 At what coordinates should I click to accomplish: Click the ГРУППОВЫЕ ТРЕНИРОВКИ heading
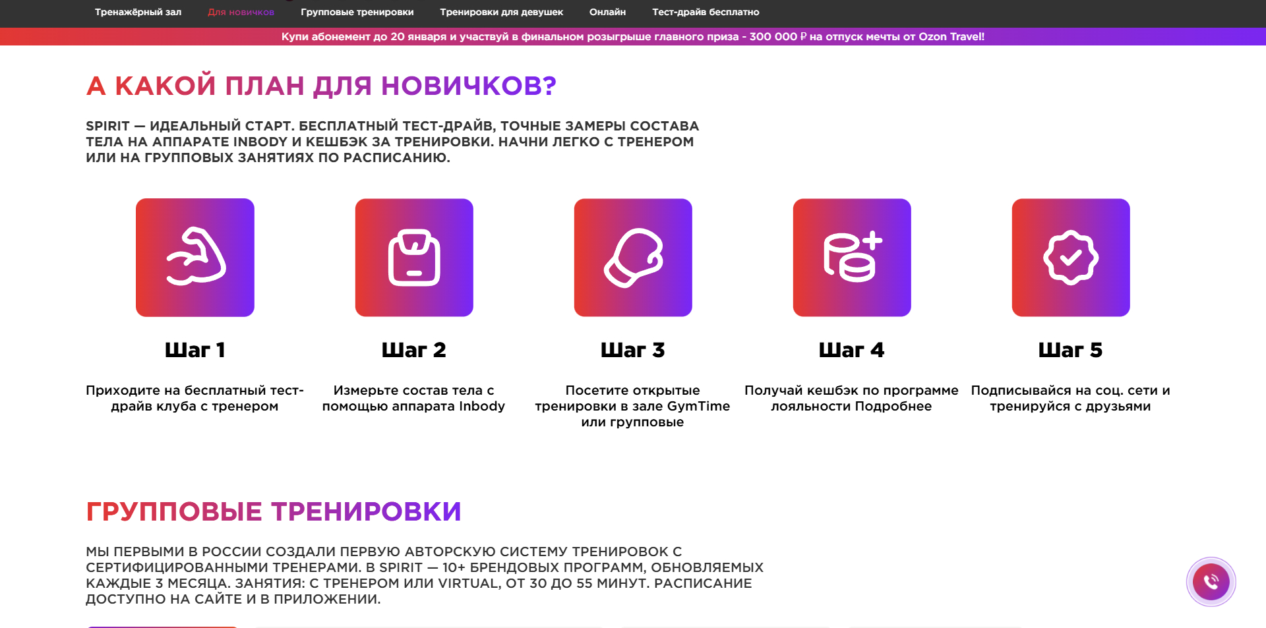(x=274, y=511)
